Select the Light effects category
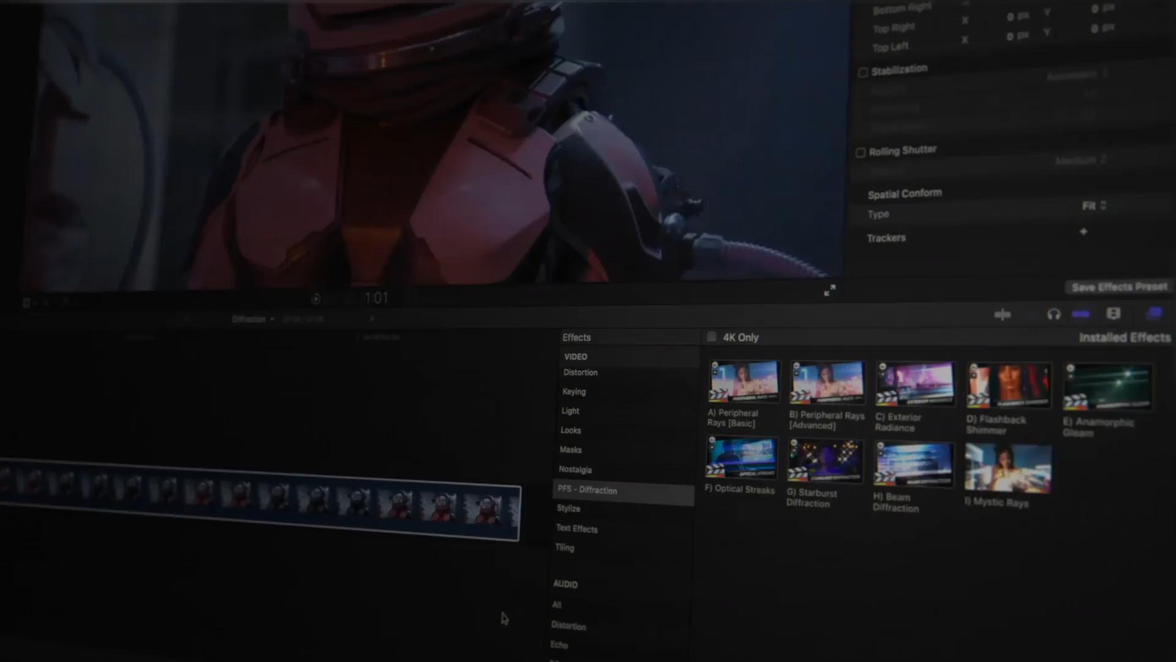1176x662 pixels. pyautogui.click(x=570, y=411)
